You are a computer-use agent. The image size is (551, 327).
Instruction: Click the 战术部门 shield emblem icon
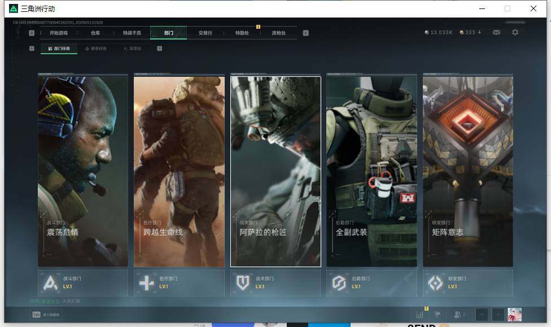point(243,283)
